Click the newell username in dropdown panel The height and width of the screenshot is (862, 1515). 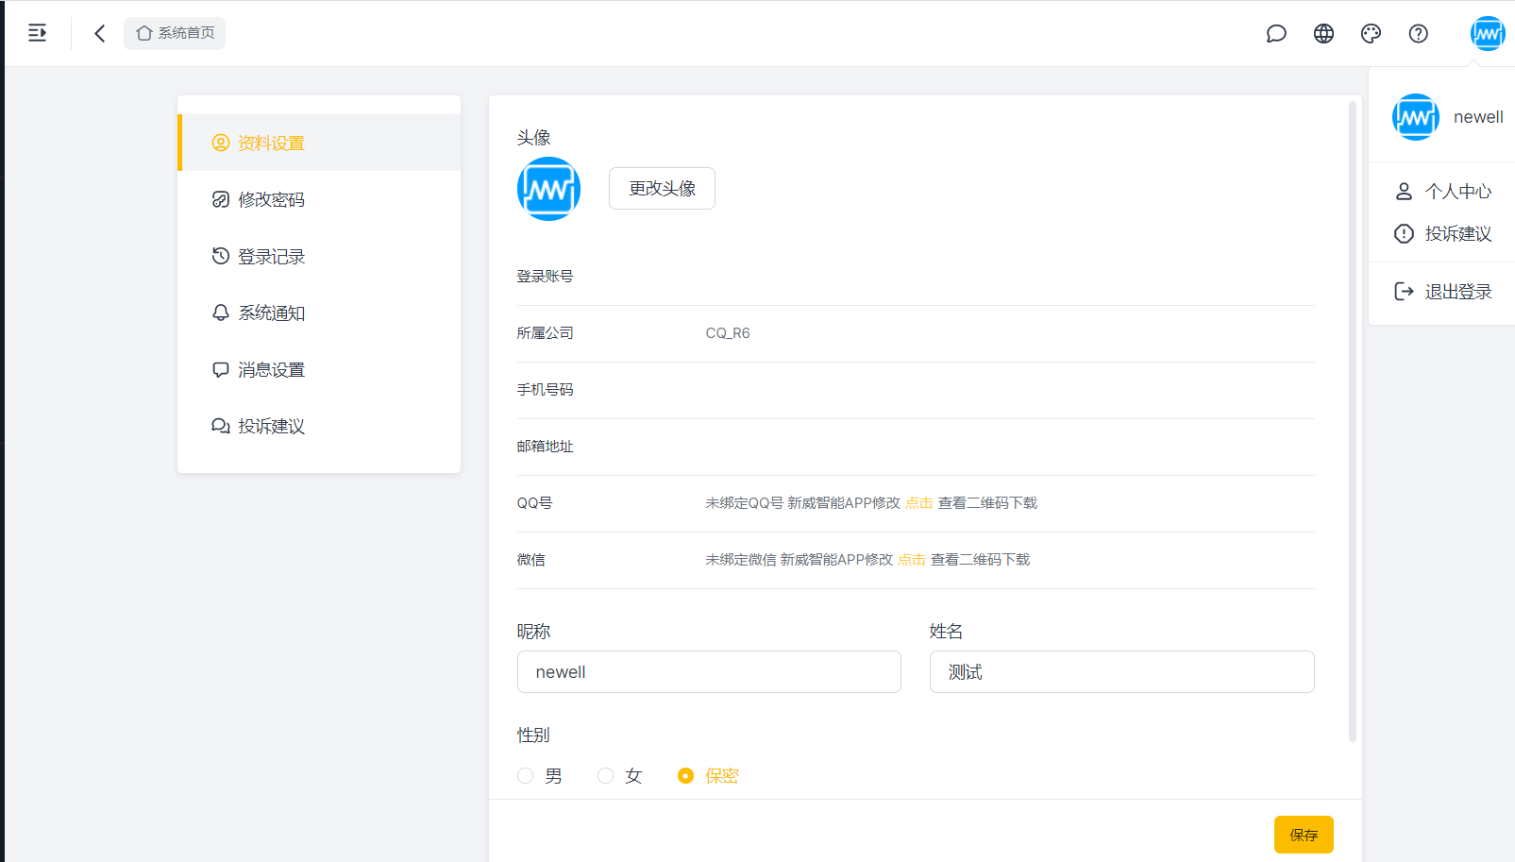[1478, 117]
